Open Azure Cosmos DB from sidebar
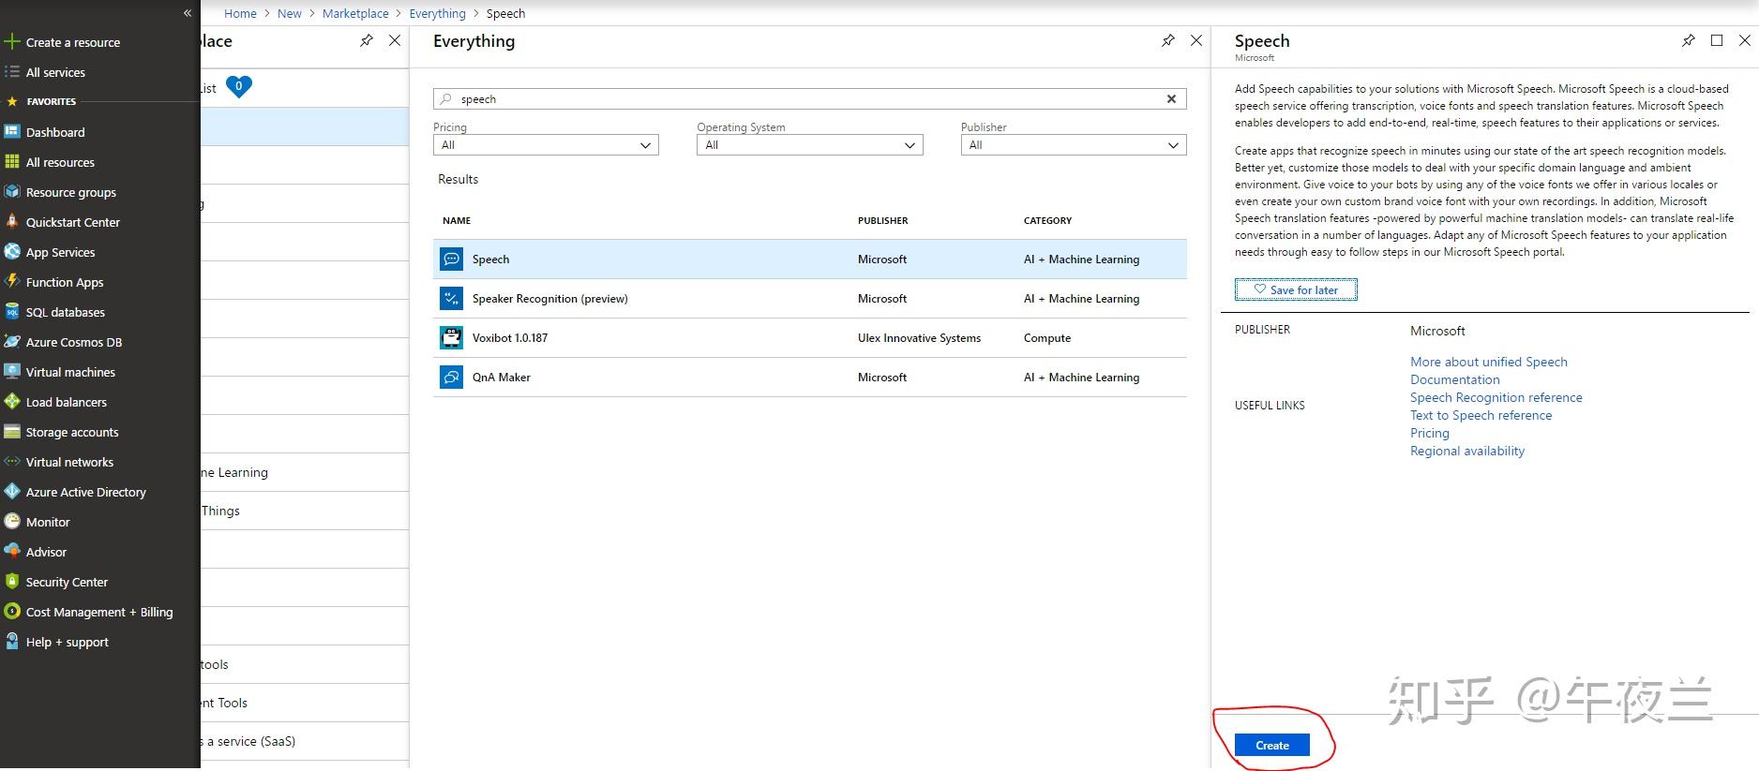The height and width of the screenshot is (771, 1759). coord(73,342)
